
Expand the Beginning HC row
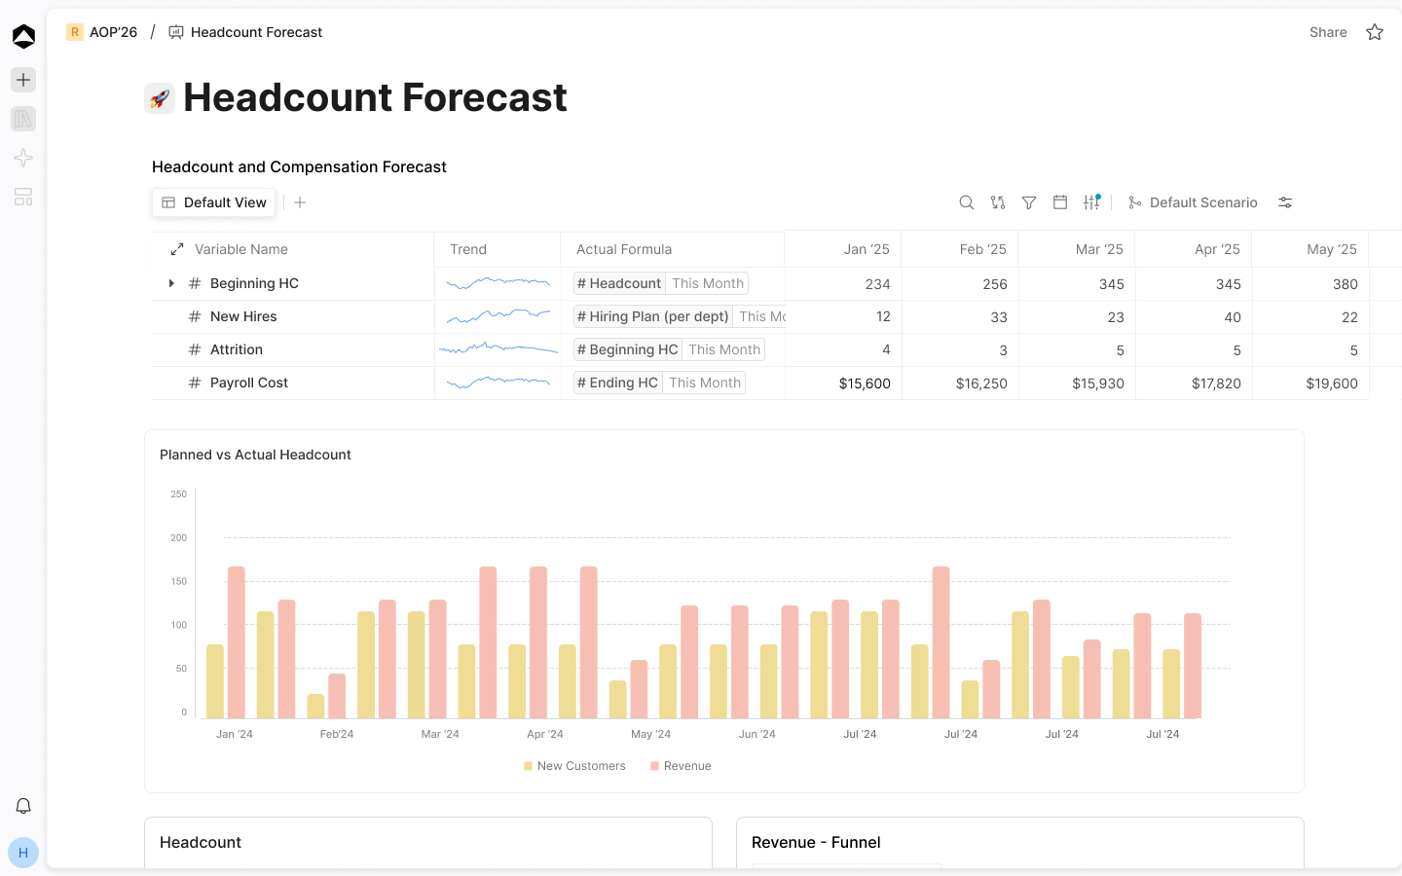pos(171,283)
